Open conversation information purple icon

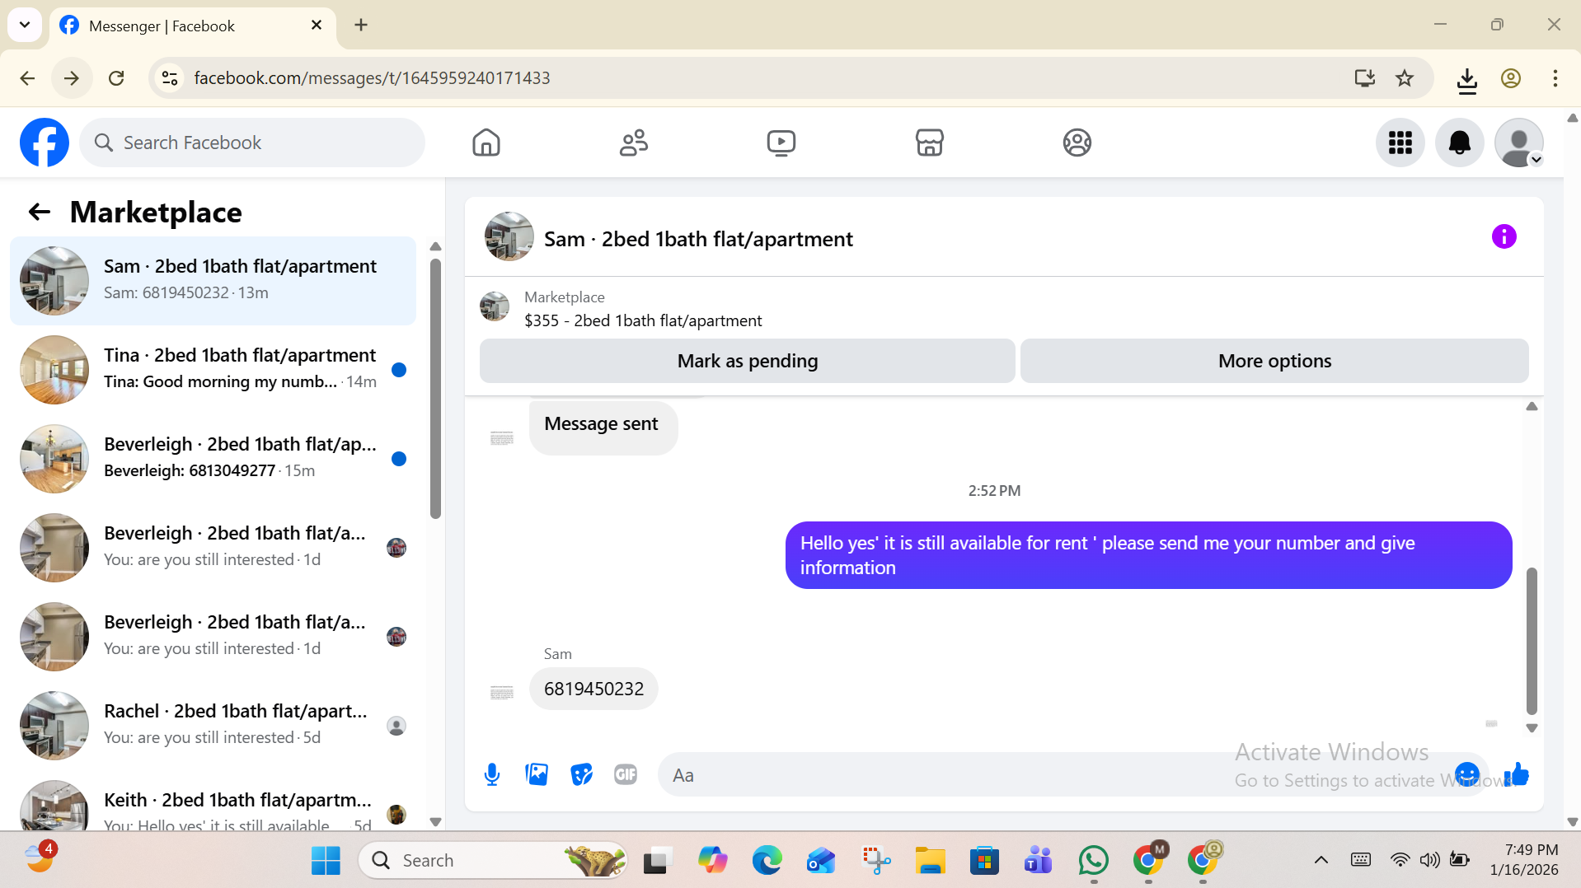[x=1504, y=237]
